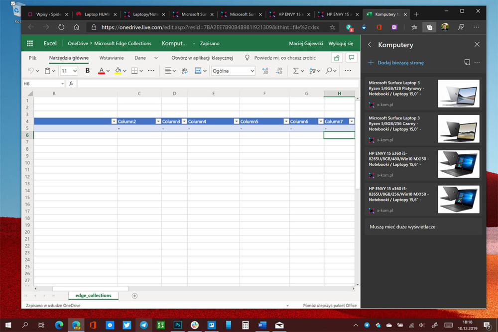This screenshot has height=332, width=498.
Task: Open the Plik menu
Action: [32, 58]
